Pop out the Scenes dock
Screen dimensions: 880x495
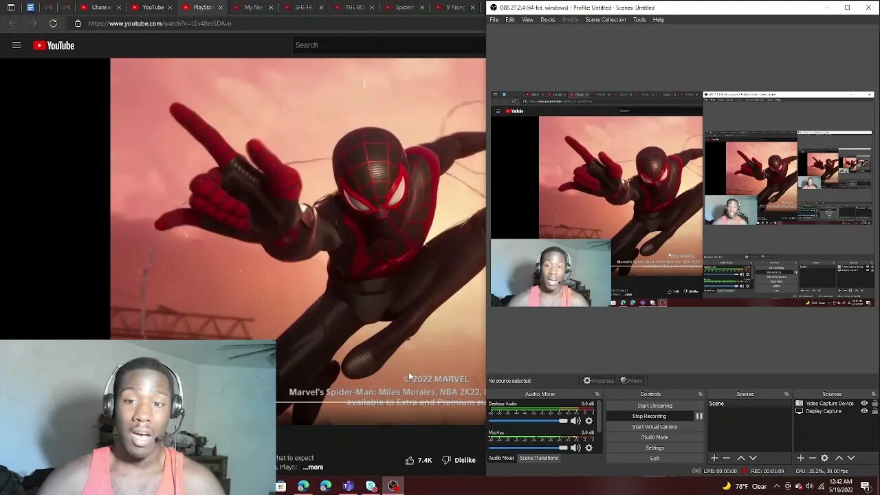786,394
